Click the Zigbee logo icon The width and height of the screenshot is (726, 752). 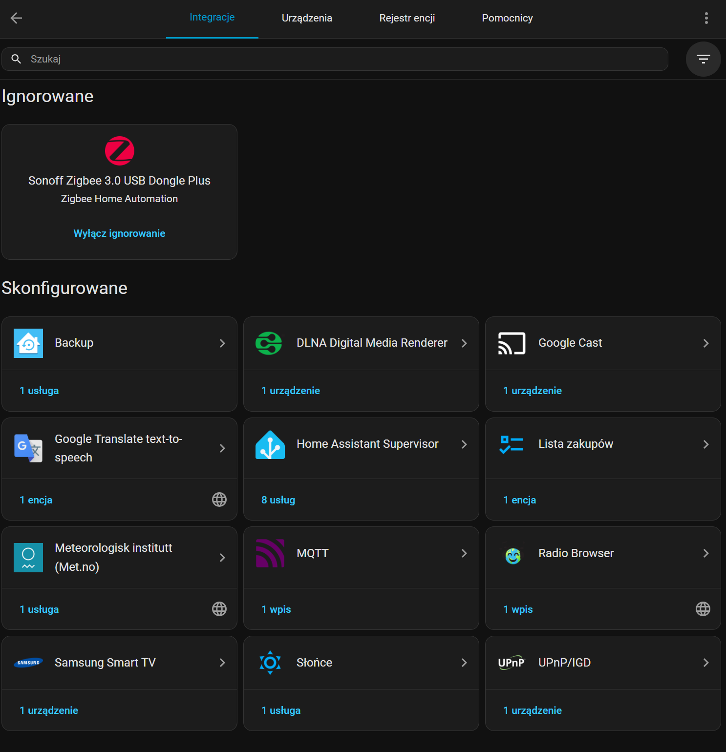pos(119,151)
